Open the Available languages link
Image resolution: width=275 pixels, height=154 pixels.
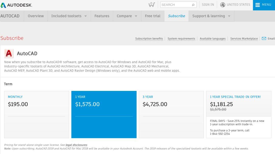pos(213,38)
